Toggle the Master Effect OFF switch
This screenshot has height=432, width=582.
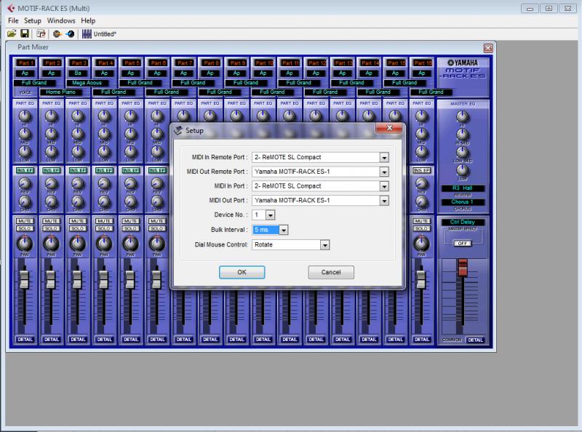click(x=462, y=244)
